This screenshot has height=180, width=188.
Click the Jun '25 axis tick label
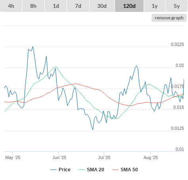point(59,157)
